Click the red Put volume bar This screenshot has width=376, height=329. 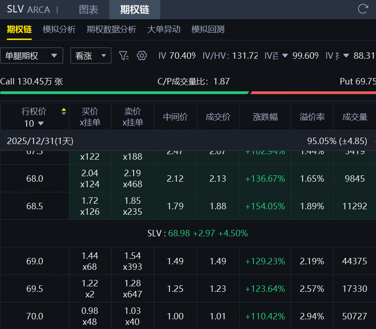pos(313,93)
